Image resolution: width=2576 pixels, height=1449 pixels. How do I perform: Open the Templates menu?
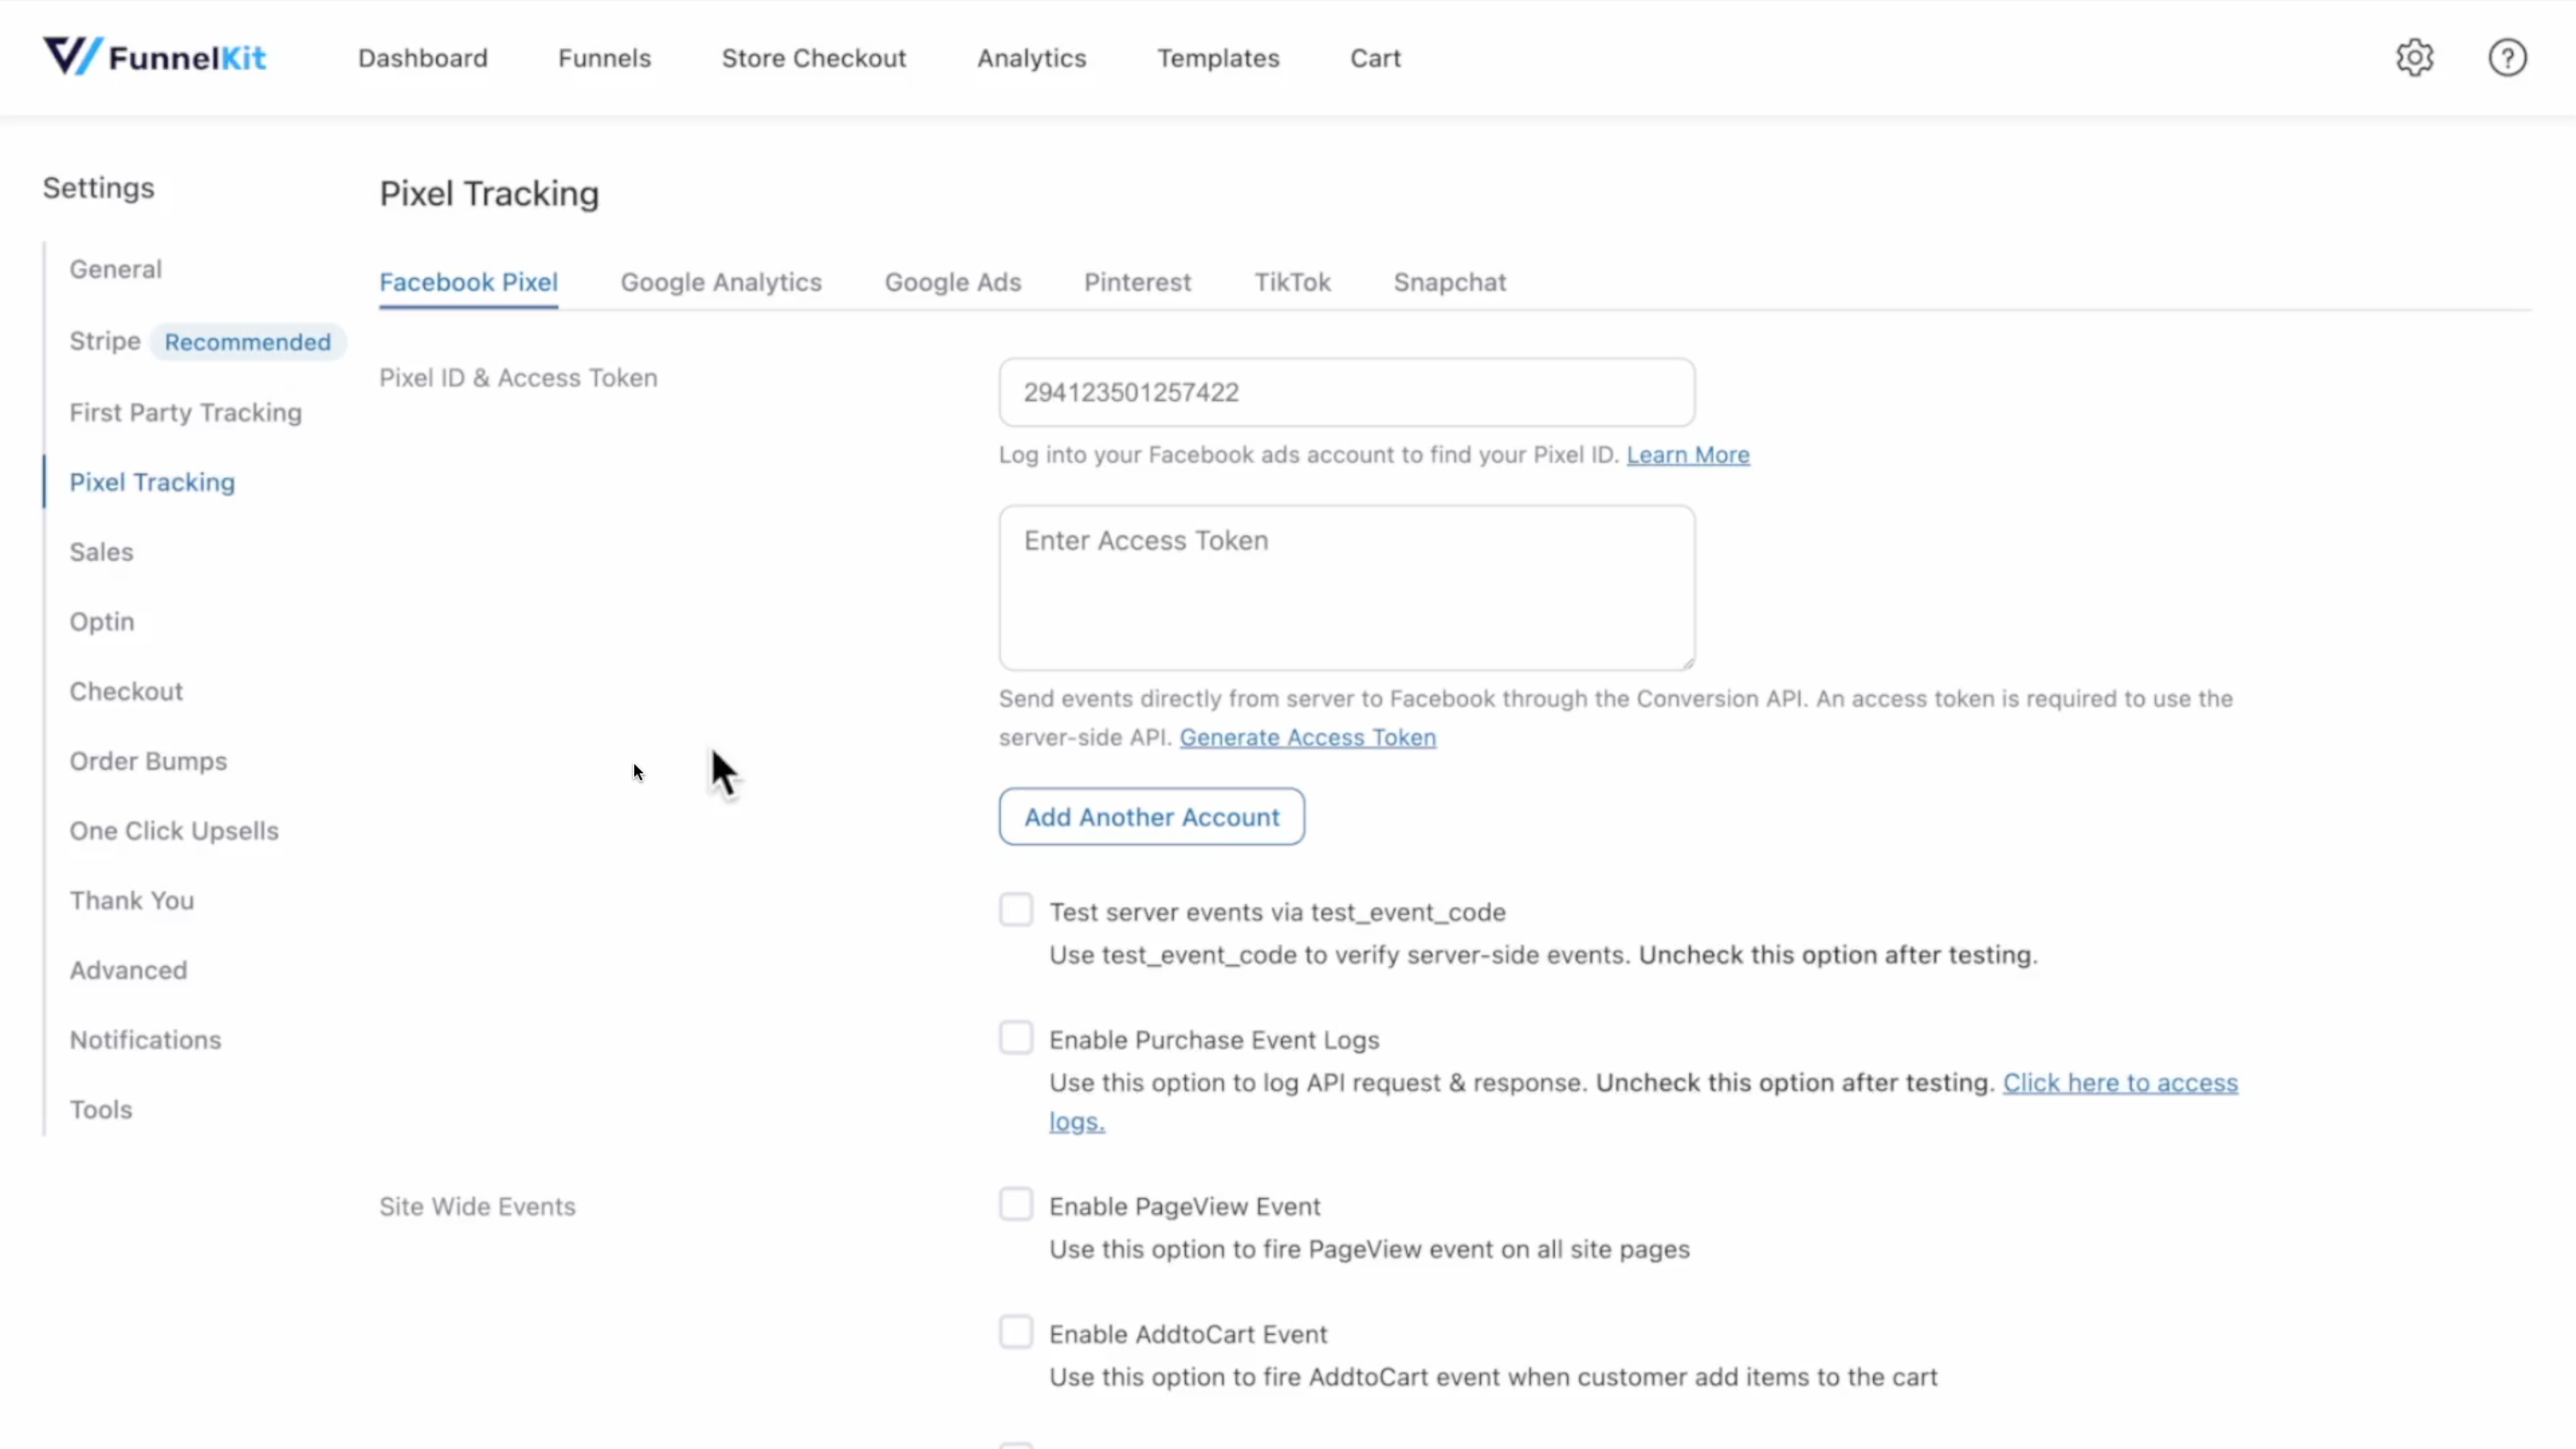[x=1218, y=58]
